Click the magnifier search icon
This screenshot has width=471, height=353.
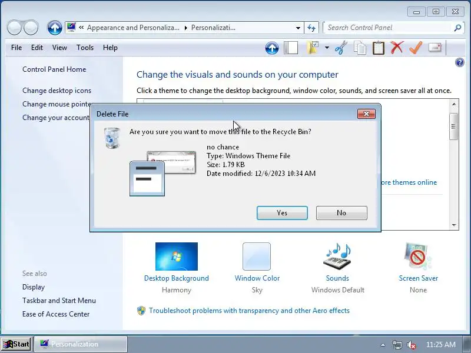pyautogui.click(x=457, y=28)
